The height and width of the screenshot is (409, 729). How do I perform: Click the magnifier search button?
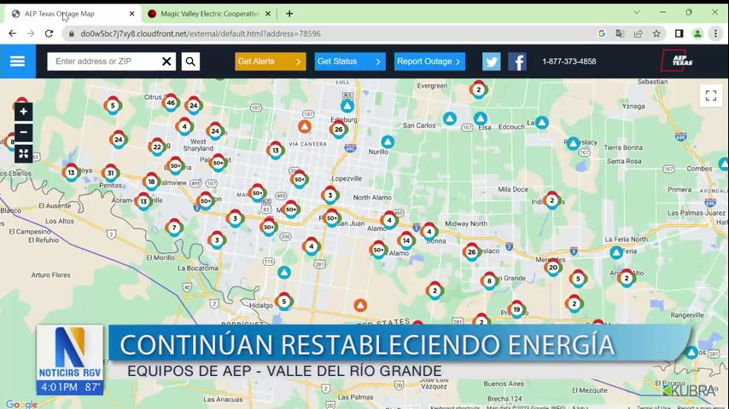click(x=190, y=61)
